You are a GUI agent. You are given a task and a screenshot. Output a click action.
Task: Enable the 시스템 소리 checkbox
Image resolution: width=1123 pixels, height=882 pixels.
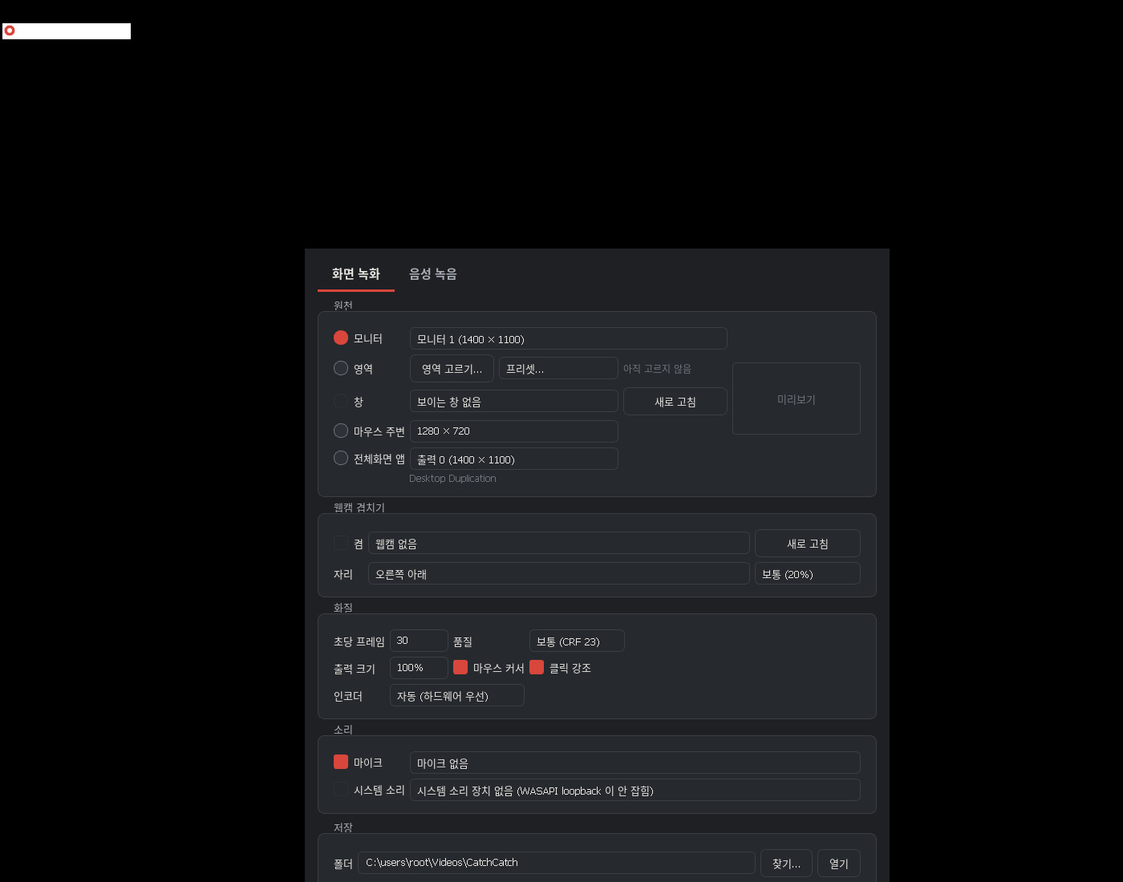341,789
